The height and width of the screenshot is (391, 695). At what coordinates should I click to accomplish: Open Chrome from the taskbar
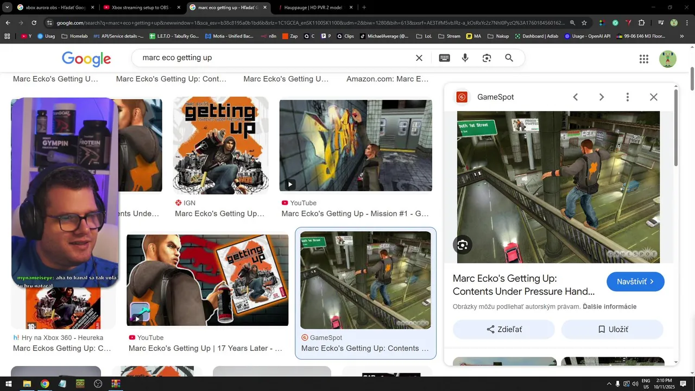[45, 384]
